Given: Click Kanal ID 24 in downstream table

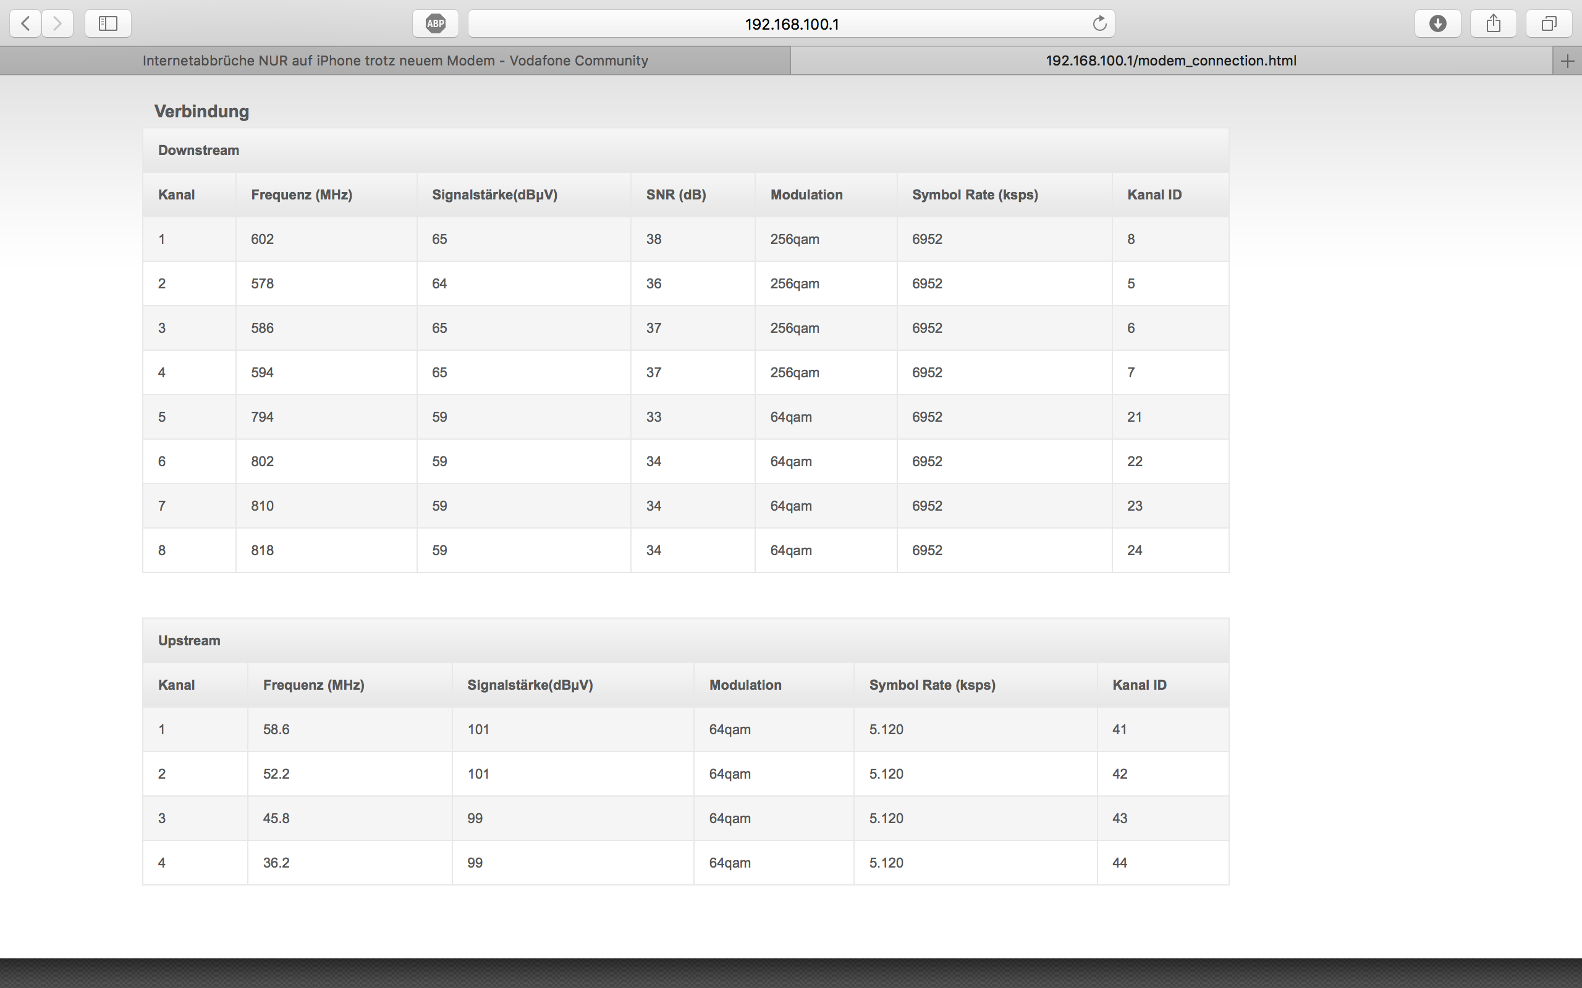Looking at the screenshot, I should click(x=1134, y=550).
